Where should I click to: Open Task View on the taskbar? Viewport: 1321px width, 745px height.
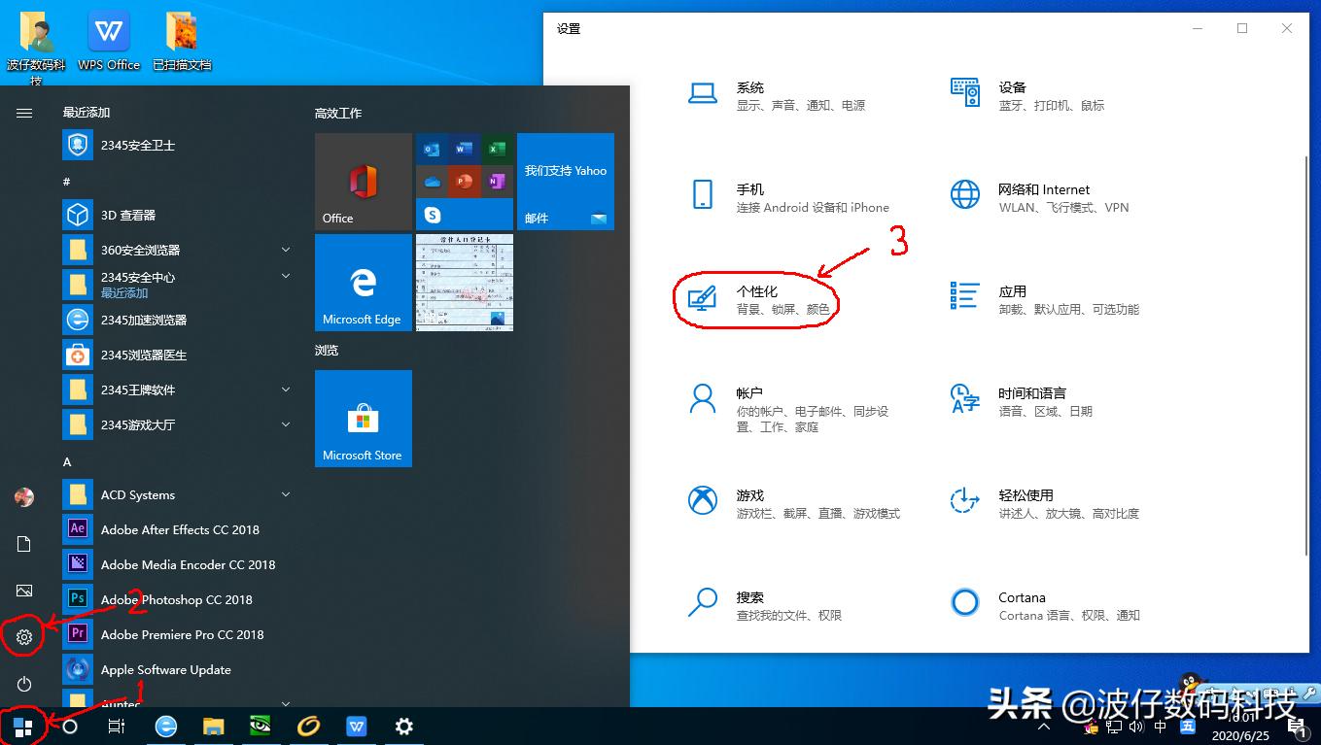coord(117,726)
